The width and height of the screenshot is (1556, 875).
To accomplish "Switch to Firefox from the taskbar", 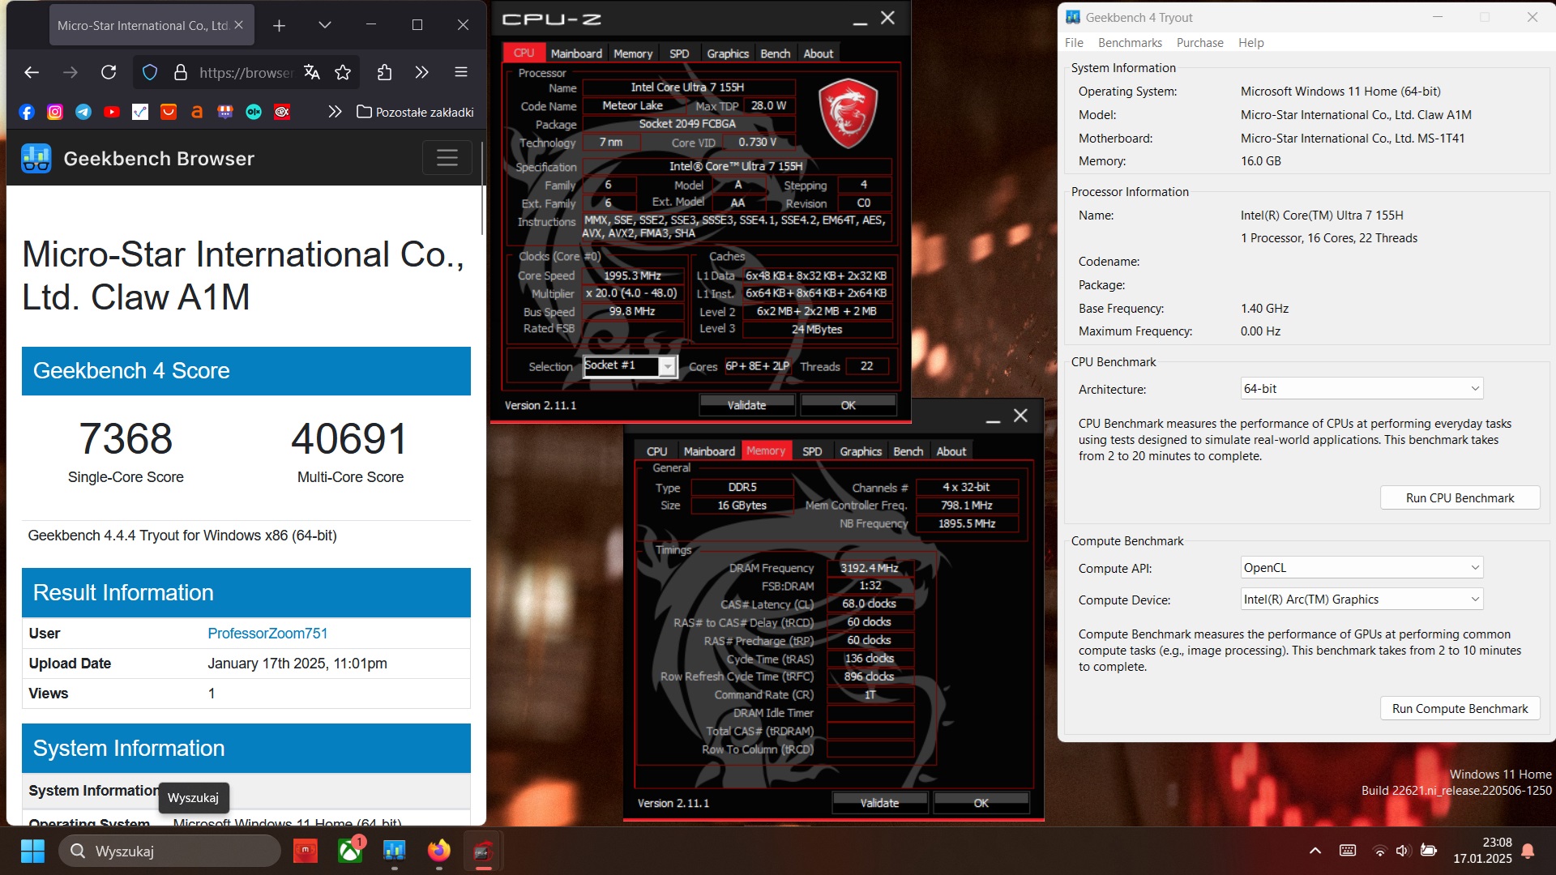I will pos(439,851).
